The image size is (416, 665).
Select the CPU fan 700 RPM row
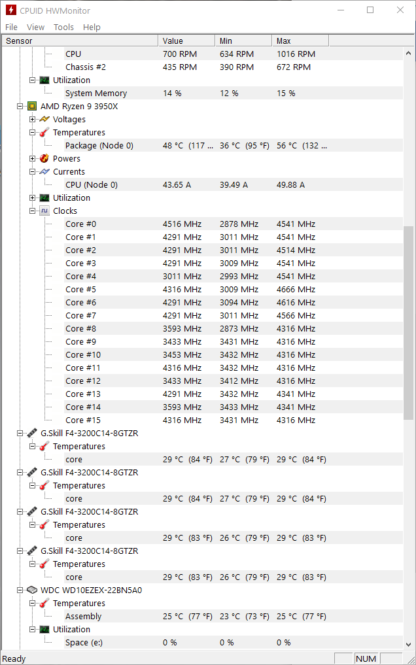[x=234, y=54]
